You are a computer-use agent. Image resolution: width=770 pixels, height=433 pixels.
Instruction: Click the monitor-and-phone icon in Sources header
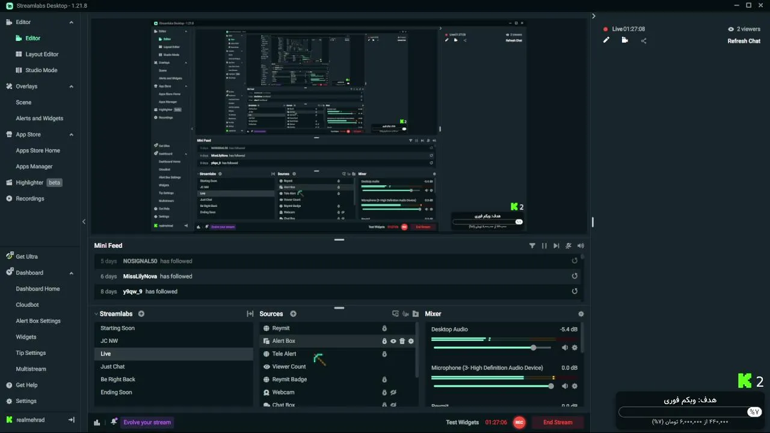pos(396,314)
